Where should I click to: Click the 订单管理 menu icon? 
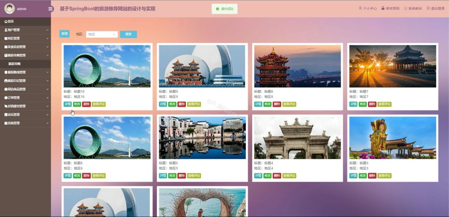[x=6, y=98]
